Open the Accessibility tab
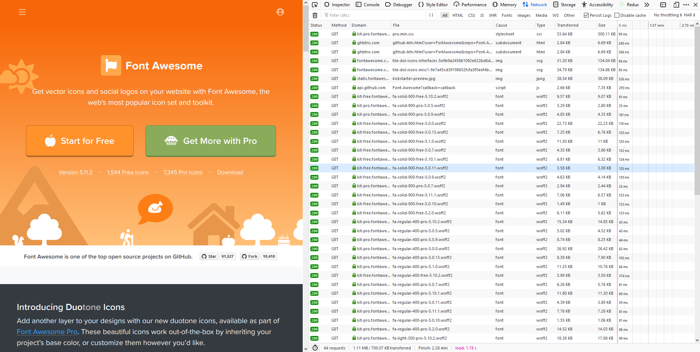Screen dimensions: 700x352 (x=597, y=5)
